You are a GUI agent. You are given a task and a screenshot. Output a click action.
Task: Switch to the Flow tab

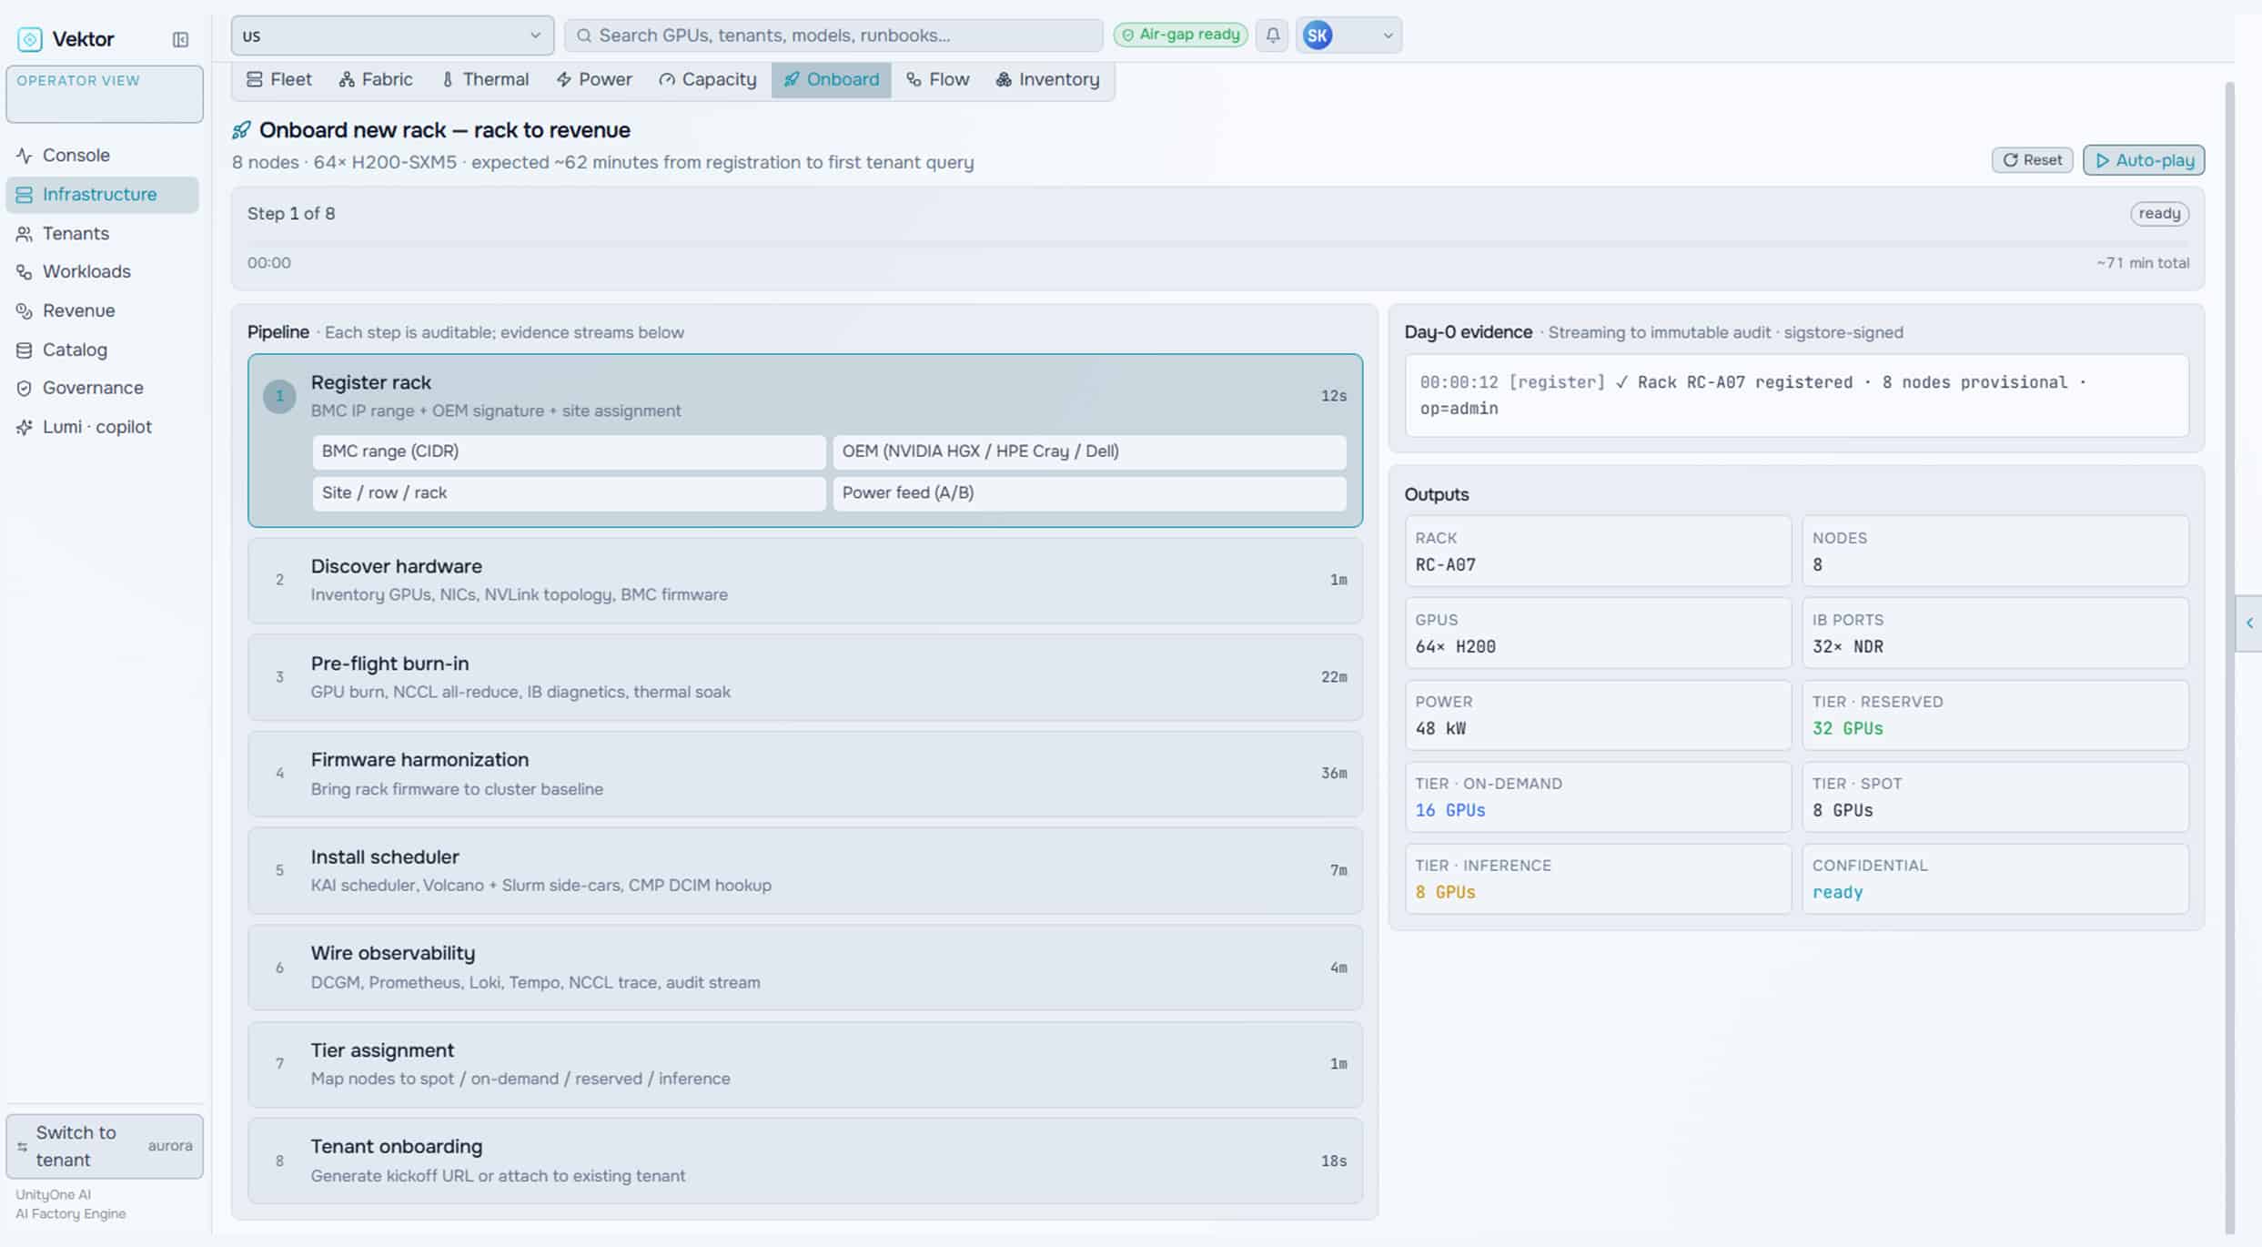(938, 80)
